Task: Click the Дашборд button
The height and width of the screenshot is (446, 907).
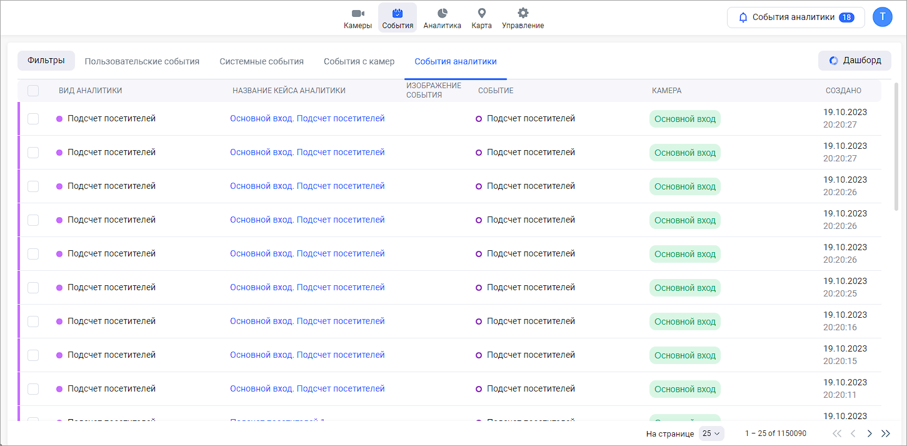Action: (x=854, y=61)
